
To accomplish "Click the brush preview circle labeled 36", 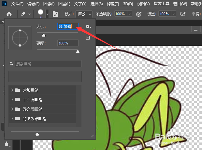I will [40, 12].
